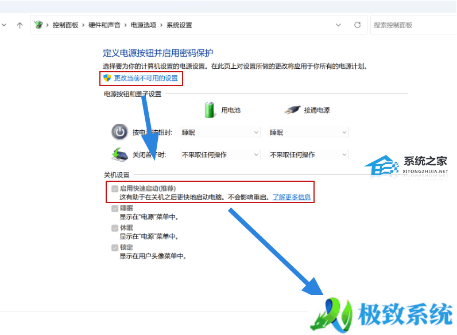Image resolution: width=457 pixels, height=335 pixels.
Task: Click 显示在用户头像菜单中。 text
Action: click(x=153, y=256)
